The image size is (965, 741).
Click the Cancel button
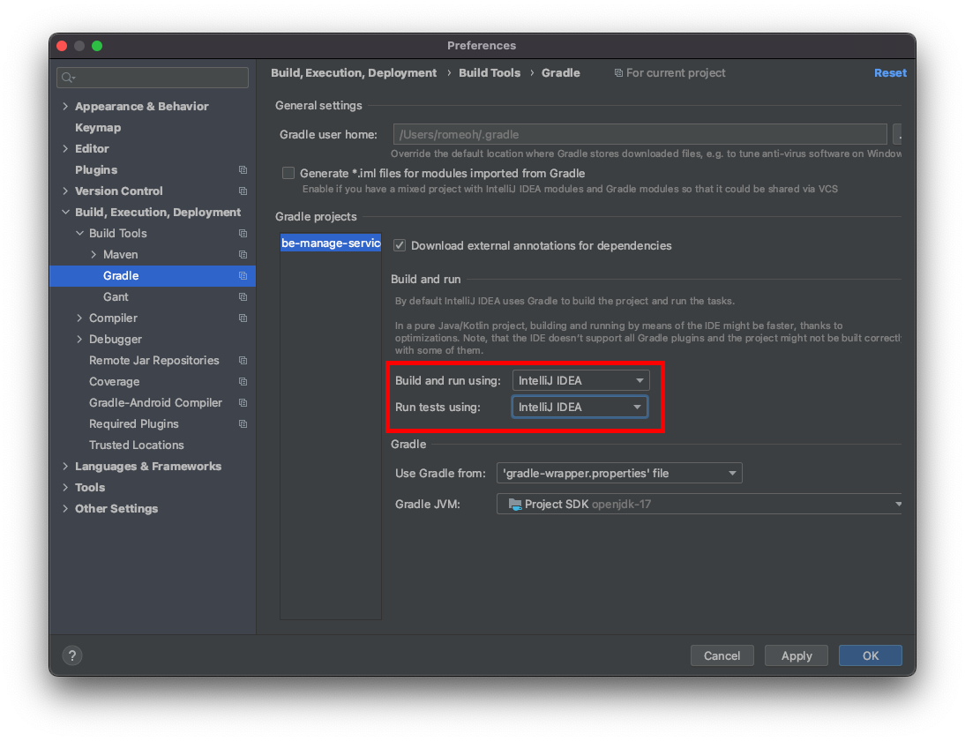[722, 655]
